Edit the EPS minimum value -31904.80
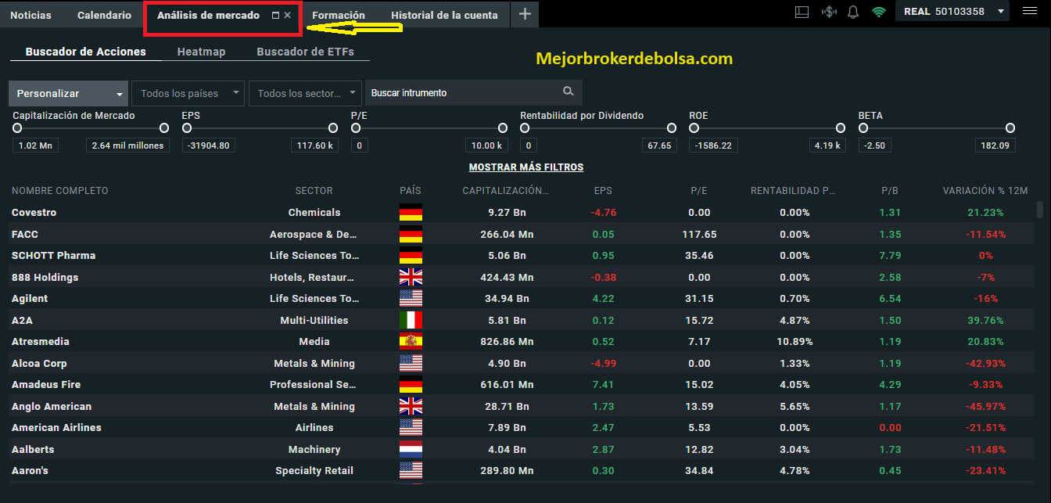The image size is (1051, 503). pos(208,146)
